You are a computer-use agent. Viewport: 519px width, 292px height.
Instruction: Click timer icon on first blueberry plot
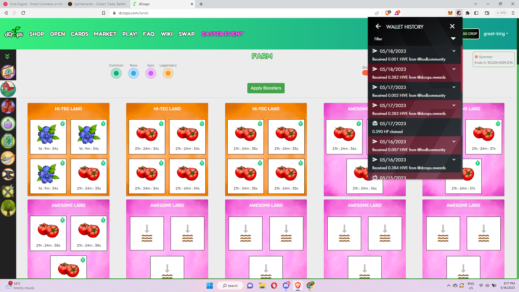coord(63,123)
